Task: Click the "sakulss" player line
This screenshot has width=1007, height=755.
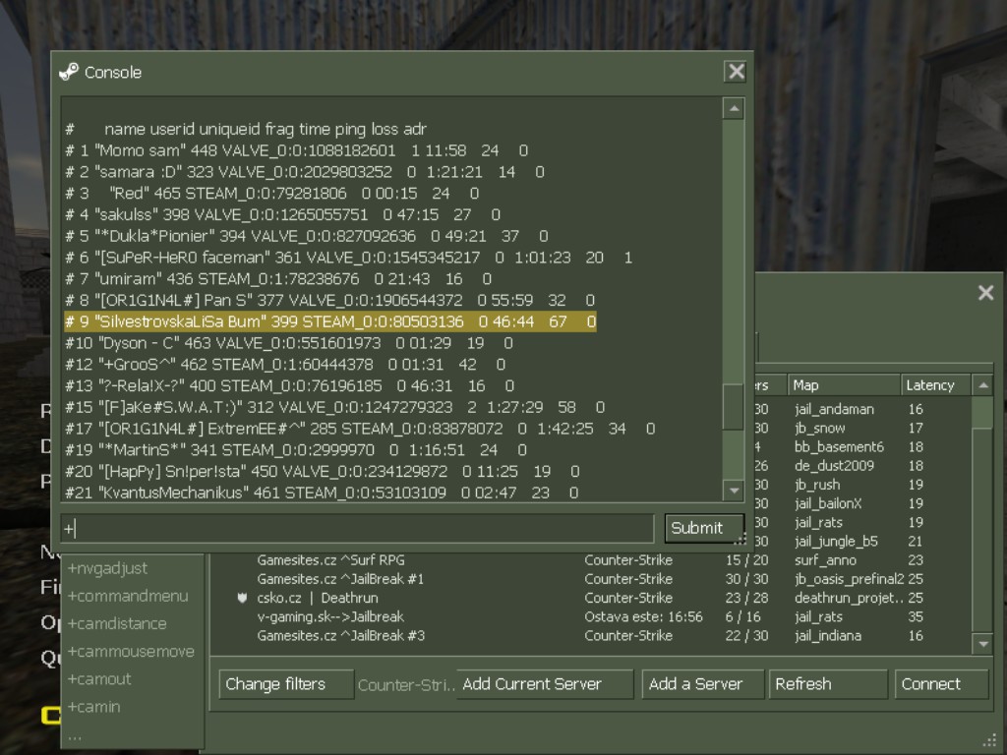Action: 282,214
